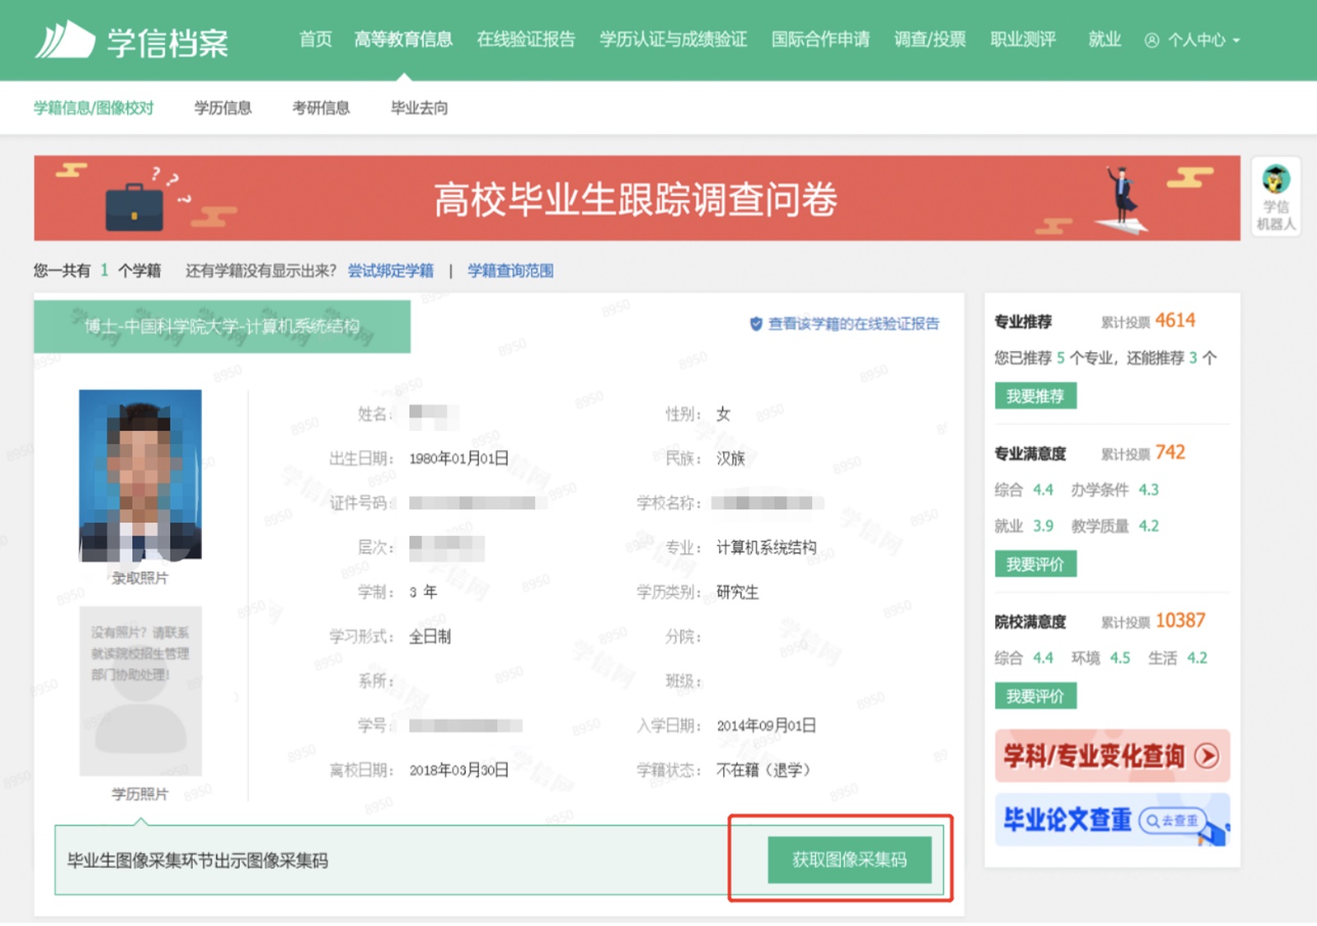
Task: Select the 考研信息 tab
Action: [x=321, y=108]
